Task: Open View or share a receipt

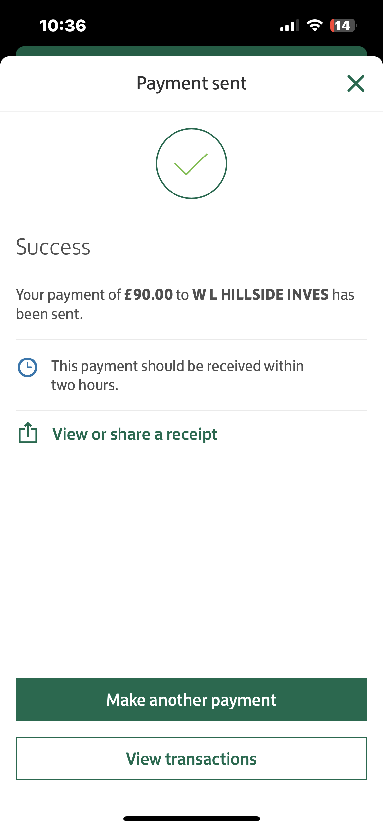Action: click(135, 434)
